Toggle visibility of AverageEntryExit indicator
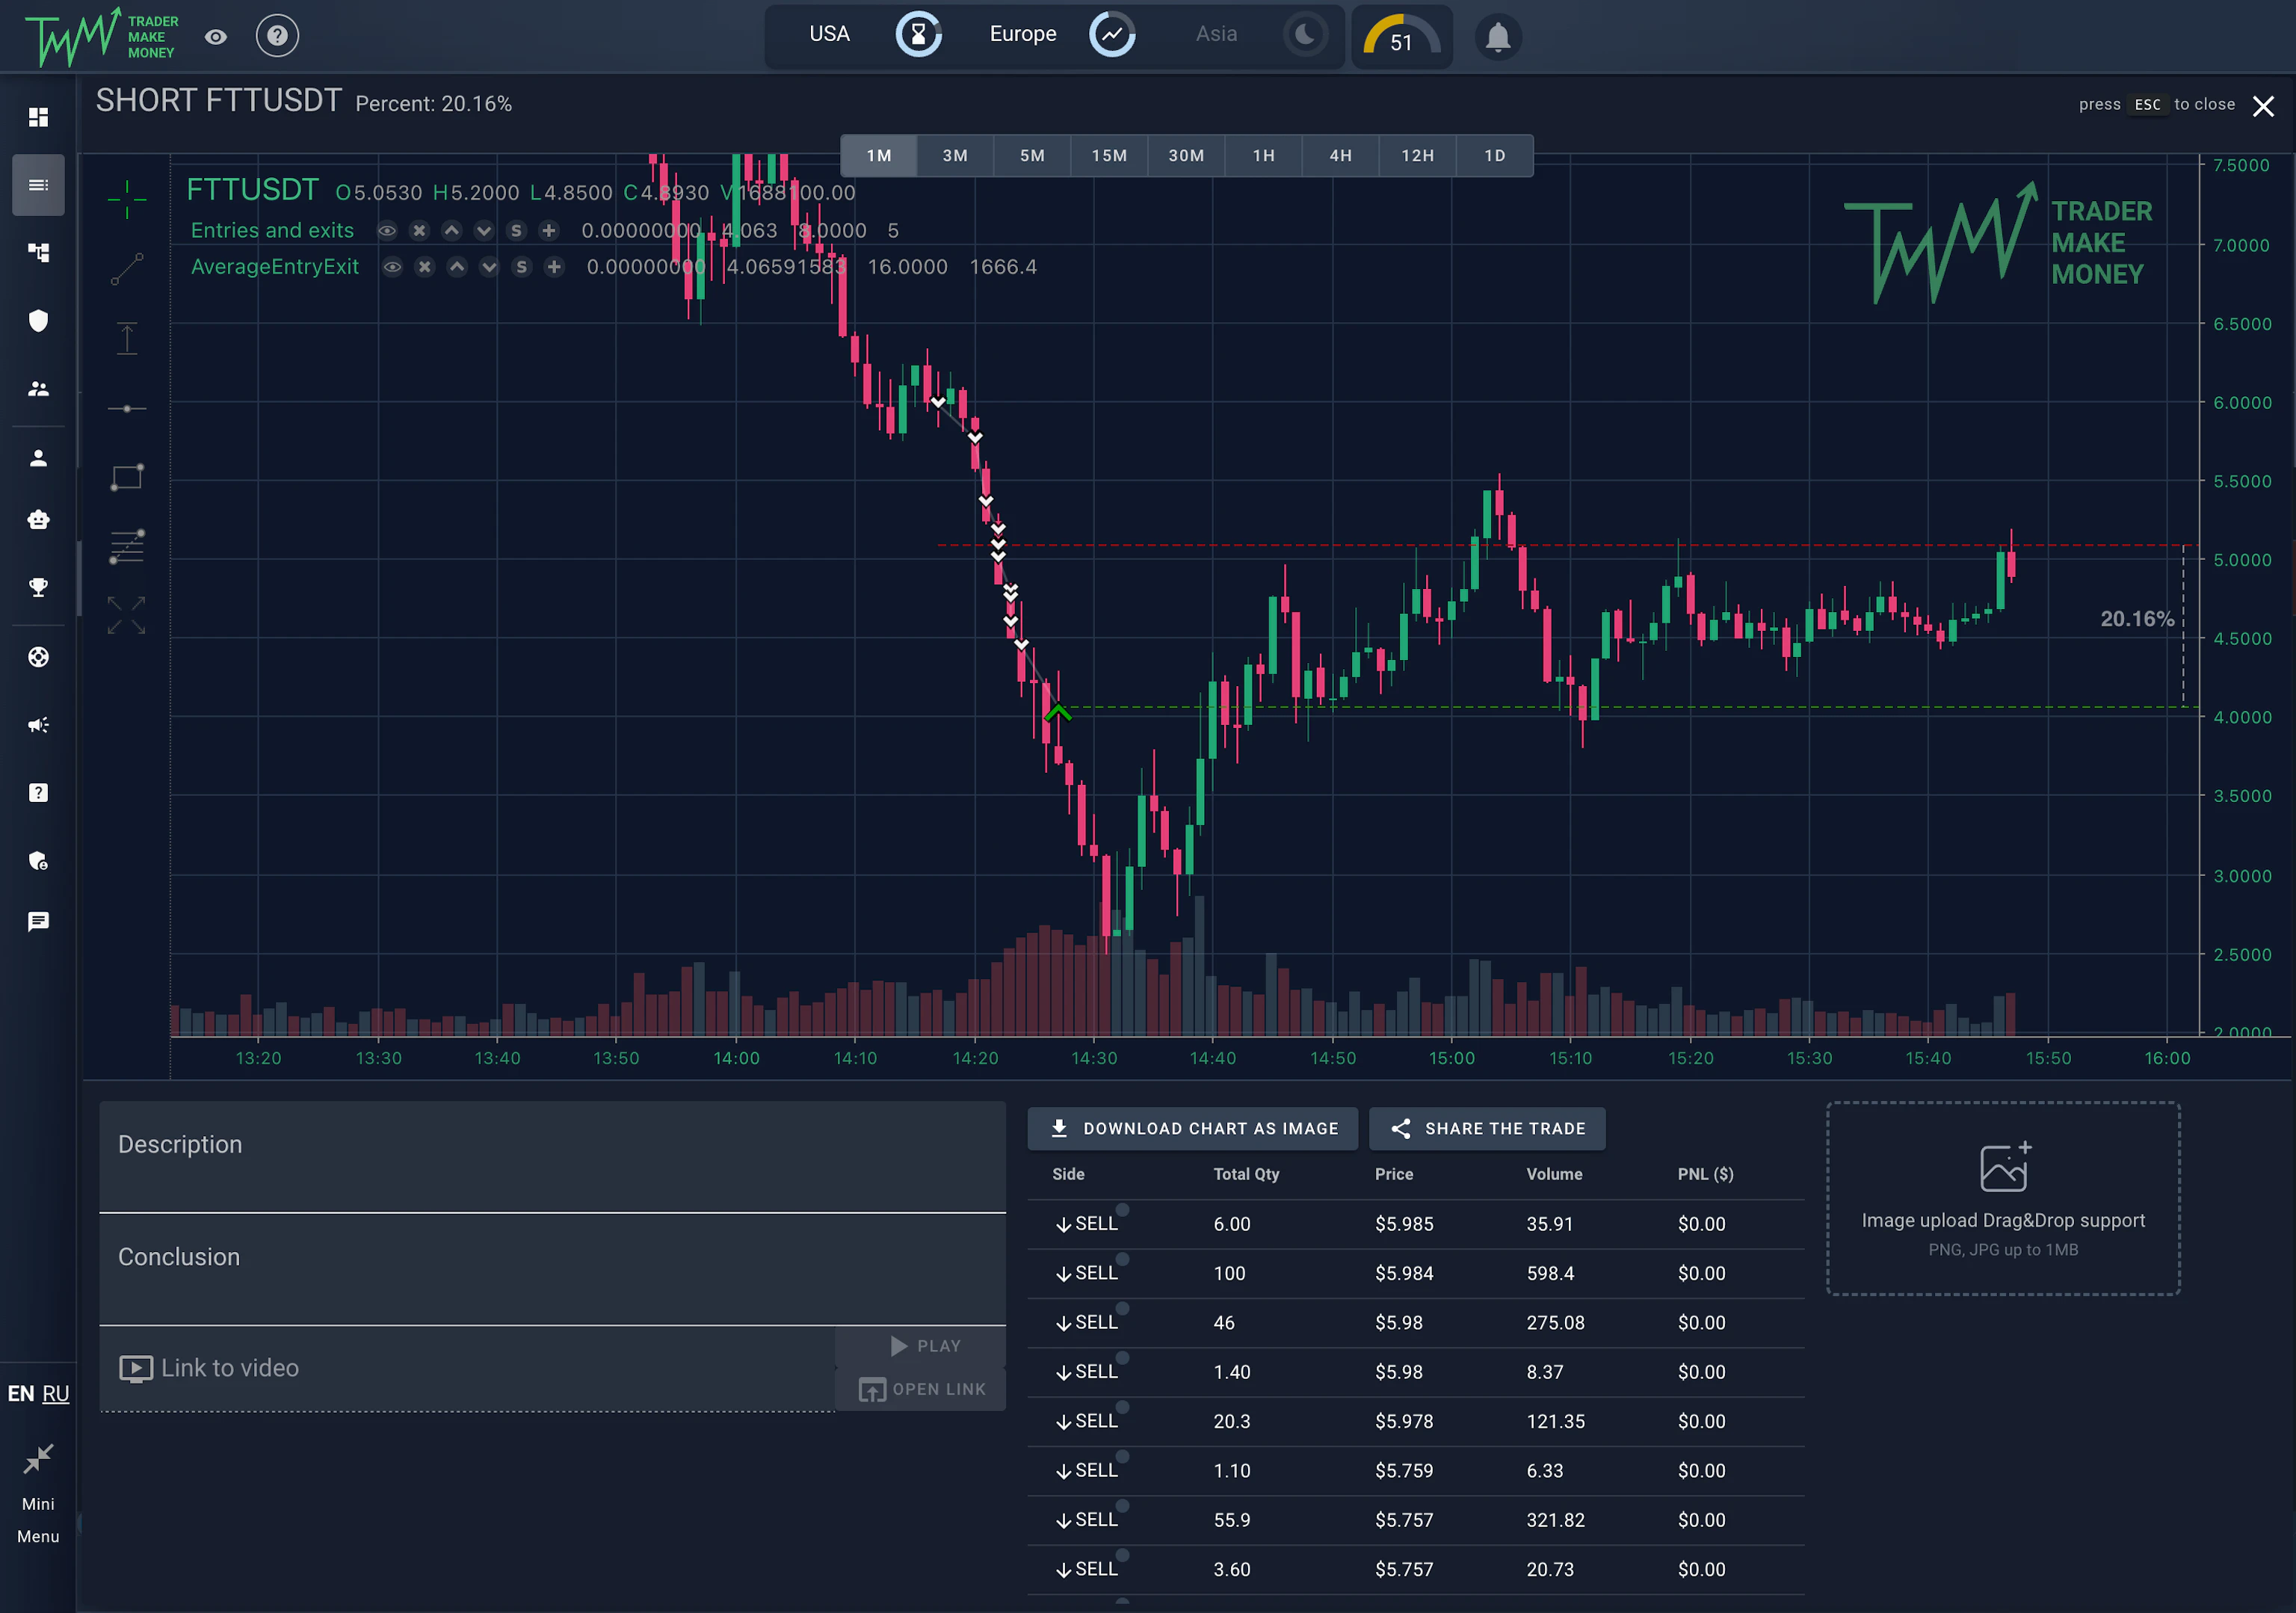 392,267
